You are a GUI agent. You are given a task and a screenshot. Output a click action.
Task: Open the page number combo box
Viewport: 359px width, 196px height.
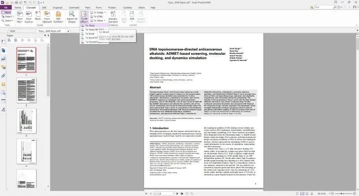164,193
